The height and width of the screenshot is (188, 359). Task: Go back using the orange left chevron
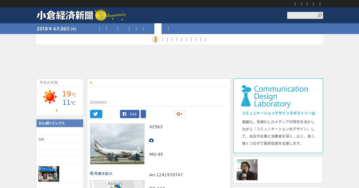[x=91, y=83]
